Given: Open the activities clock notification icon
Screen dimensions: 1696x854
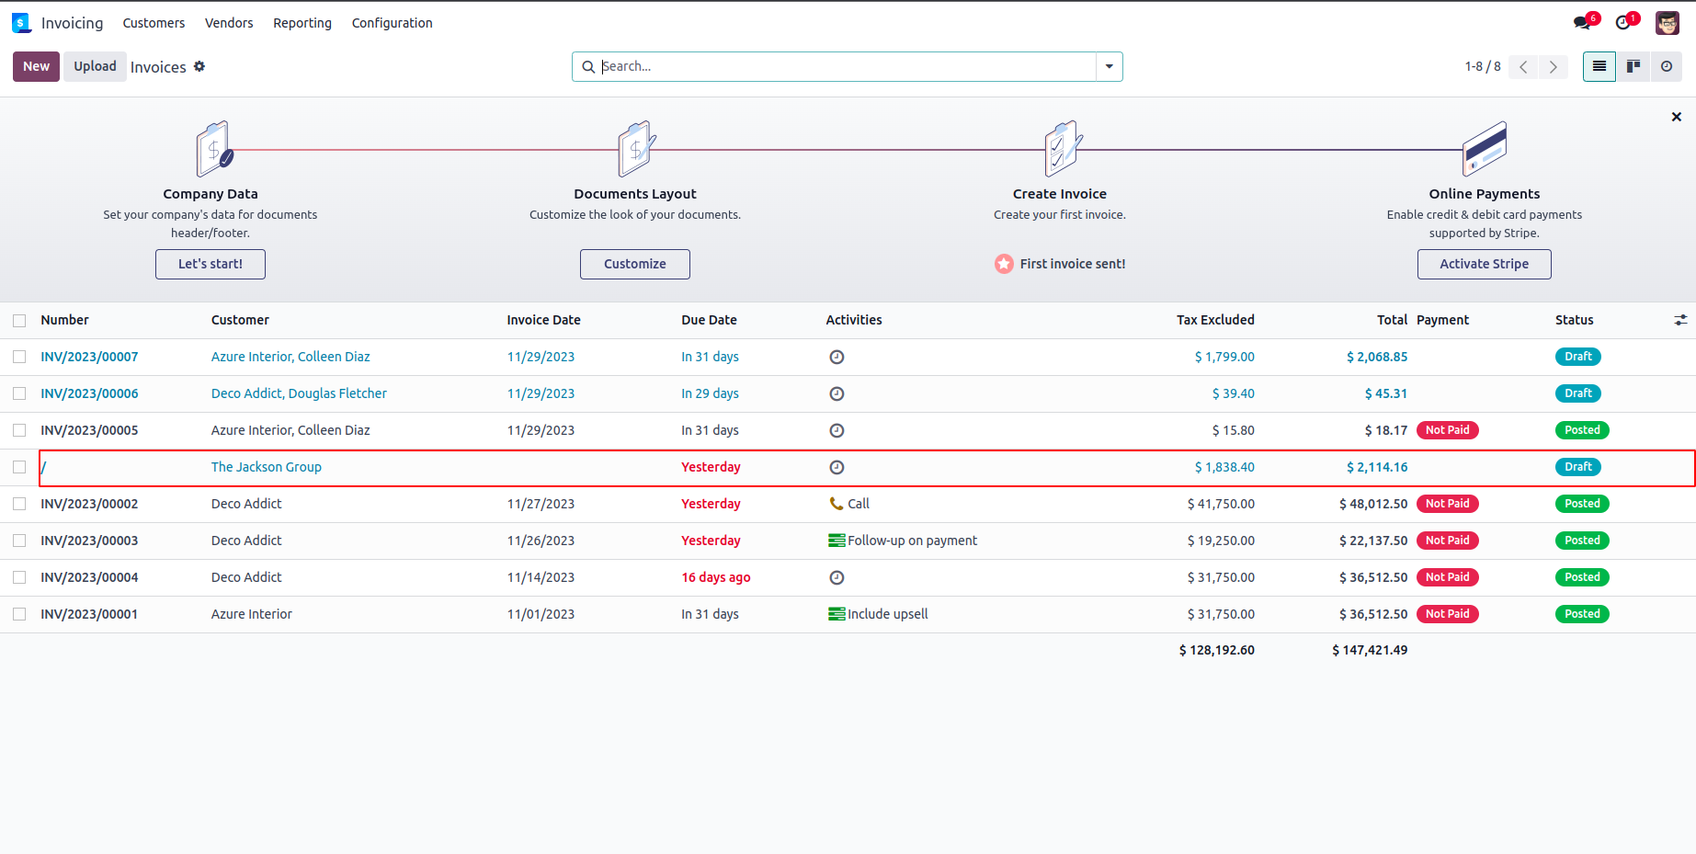Looking at the screenshot, I should tap(1624, 23).
